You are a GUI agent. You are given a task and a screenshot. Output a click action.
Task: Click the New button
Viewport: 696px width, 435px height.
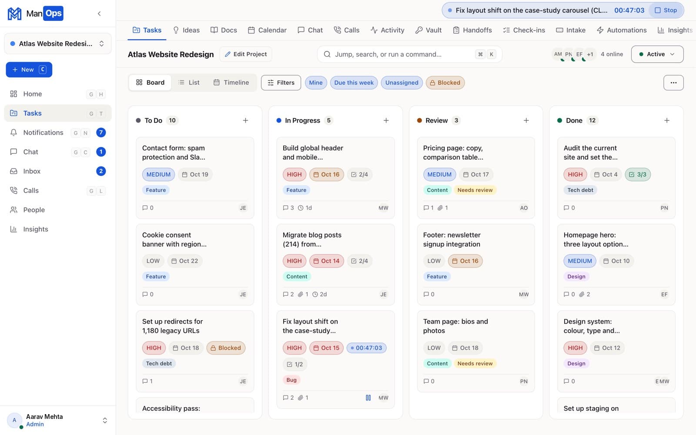coord(29,70)
